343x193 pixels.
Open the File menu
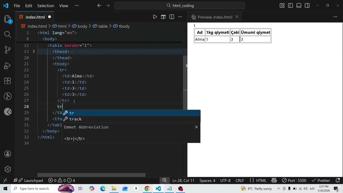(x=17, y=5)
